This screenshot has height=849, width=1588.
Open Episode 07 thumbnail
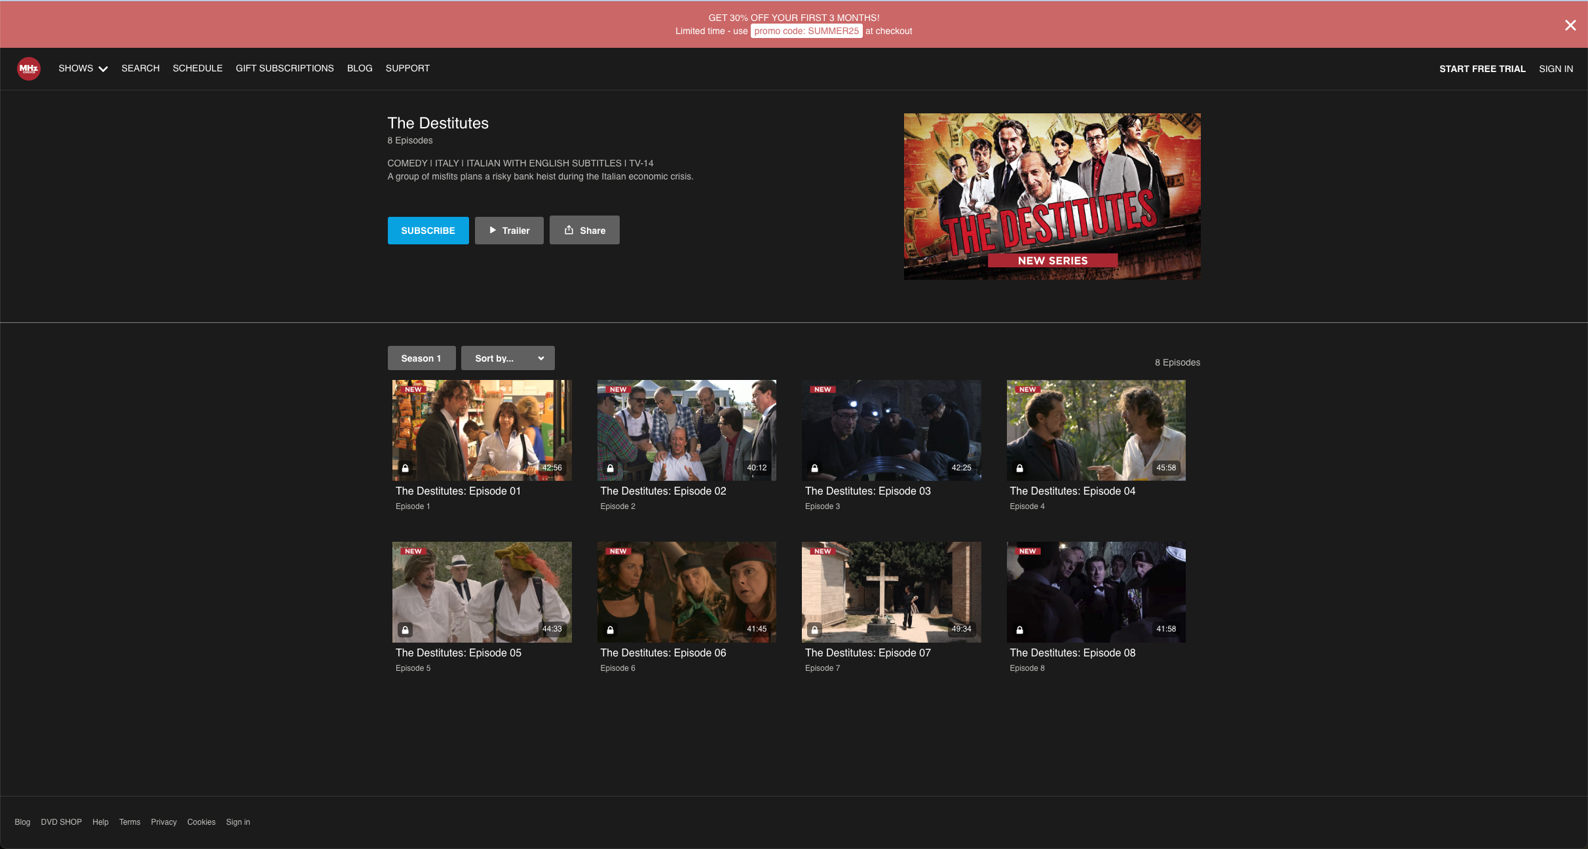[x=892, y=592]
